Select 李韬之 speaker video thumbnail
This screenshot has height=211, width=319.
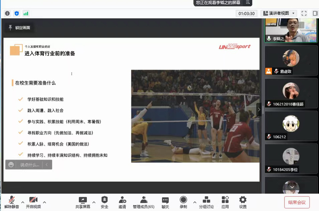[x=291, y=30]
